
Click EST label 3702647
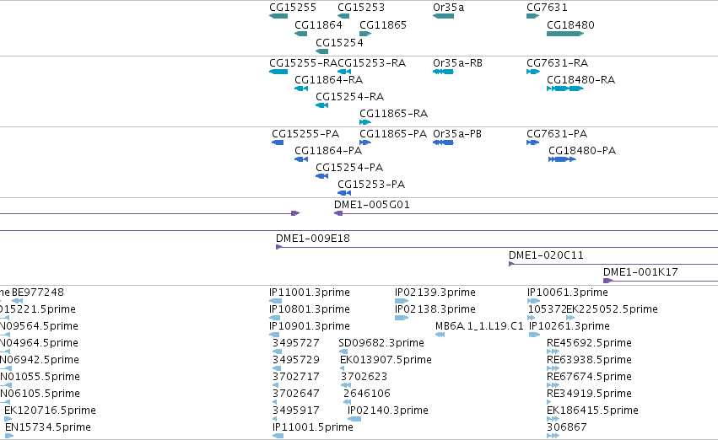pyautogui.click(x=296, y=394)
